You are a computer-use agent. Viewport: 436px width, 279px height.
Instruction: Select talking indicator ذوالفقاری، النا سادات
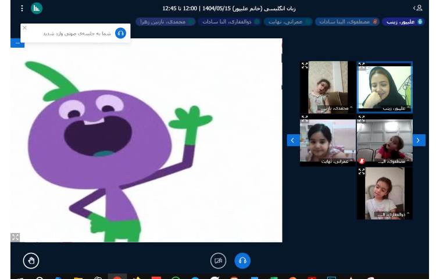[x=230, y=22]
